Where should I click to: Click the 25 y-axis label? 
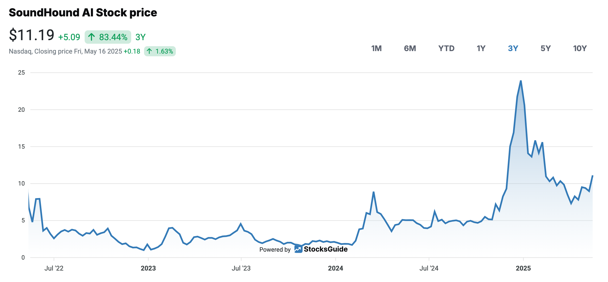tap(21, 73)
